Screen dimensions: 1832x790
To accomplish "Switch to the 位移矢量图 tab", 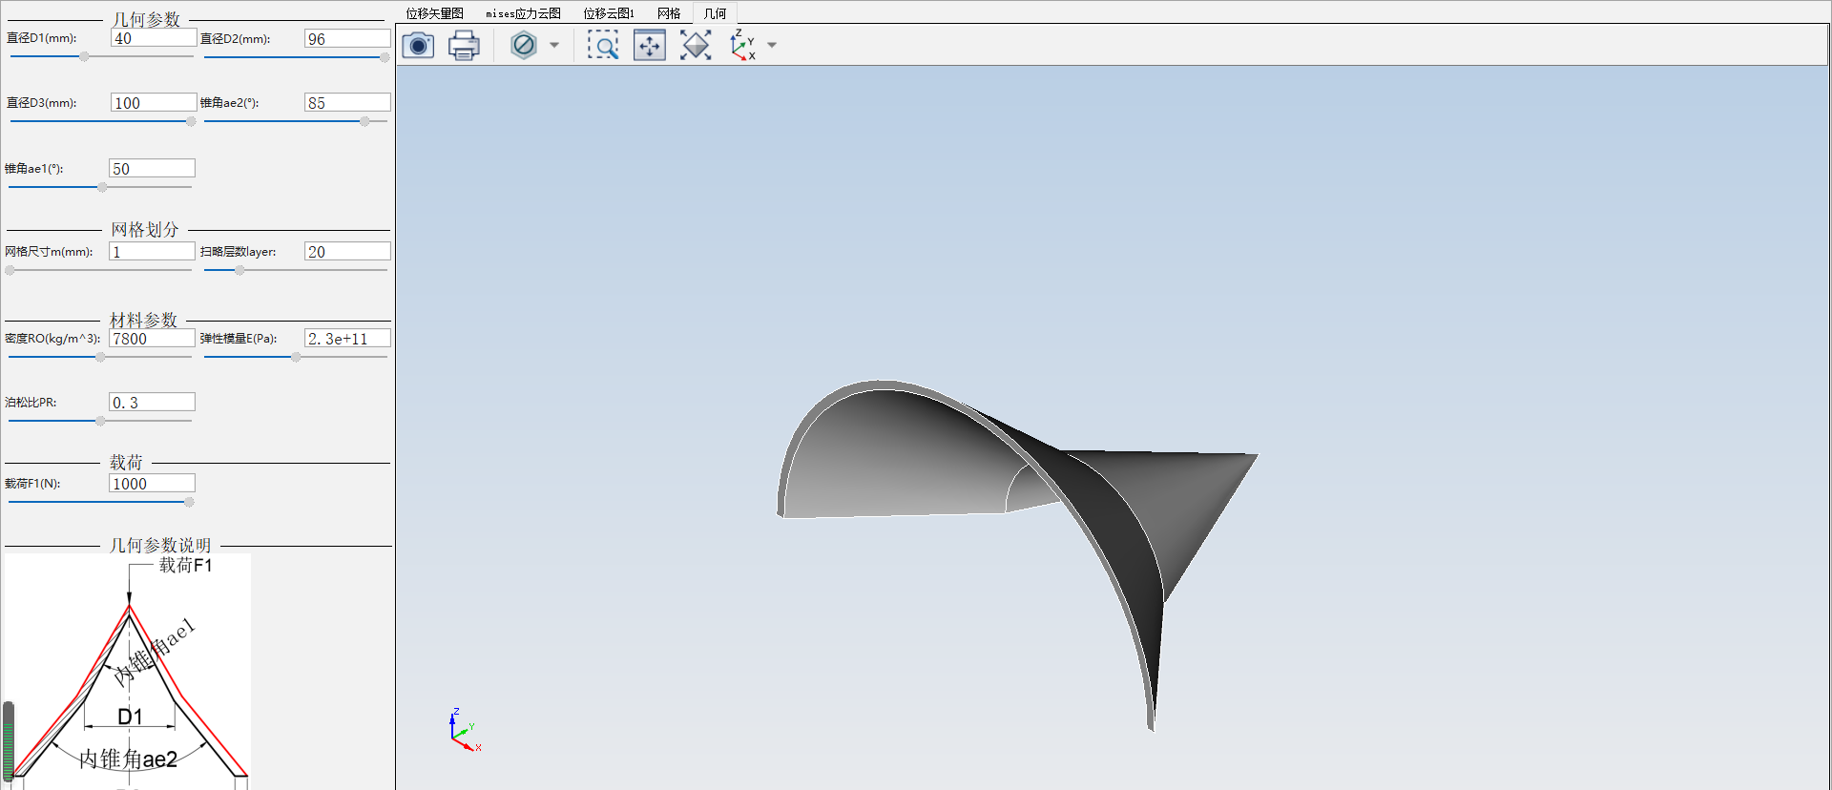I will coord(435,13).
